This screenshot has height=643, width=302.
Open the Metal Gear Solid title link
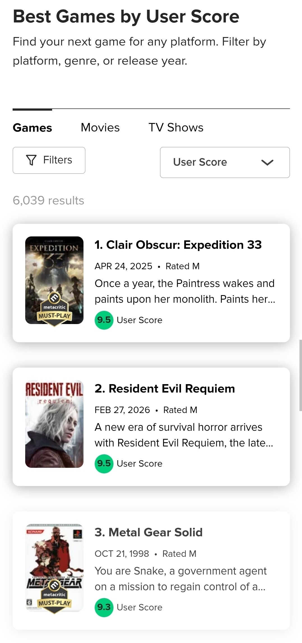click(148, 532)
